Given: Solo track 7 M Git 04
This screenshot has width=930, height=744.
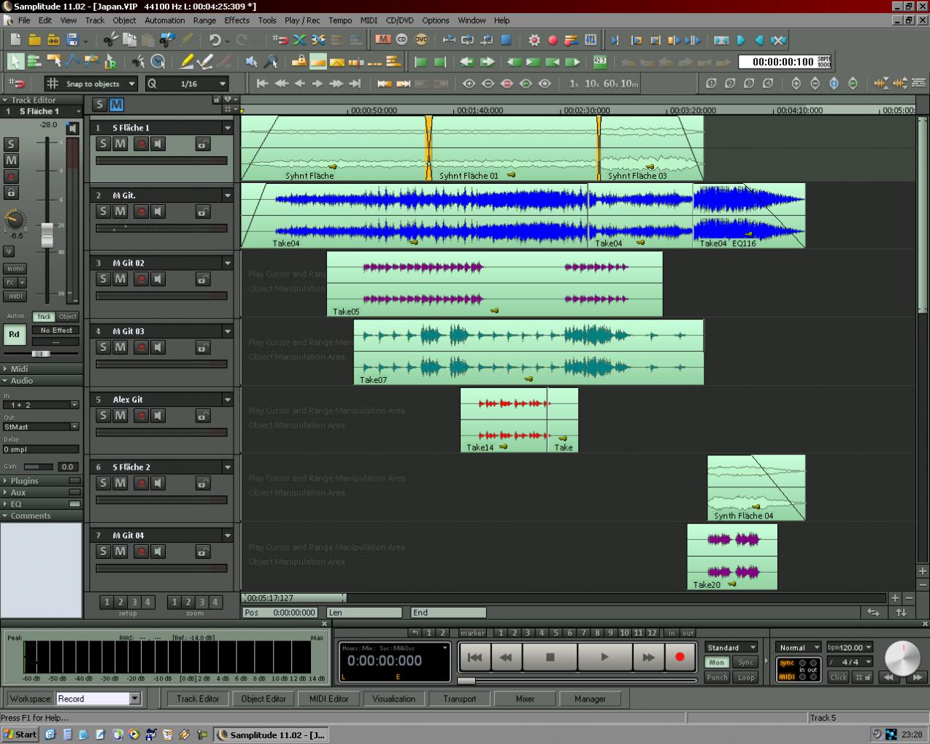Looking at the screenshot, I should pos(103,551).
